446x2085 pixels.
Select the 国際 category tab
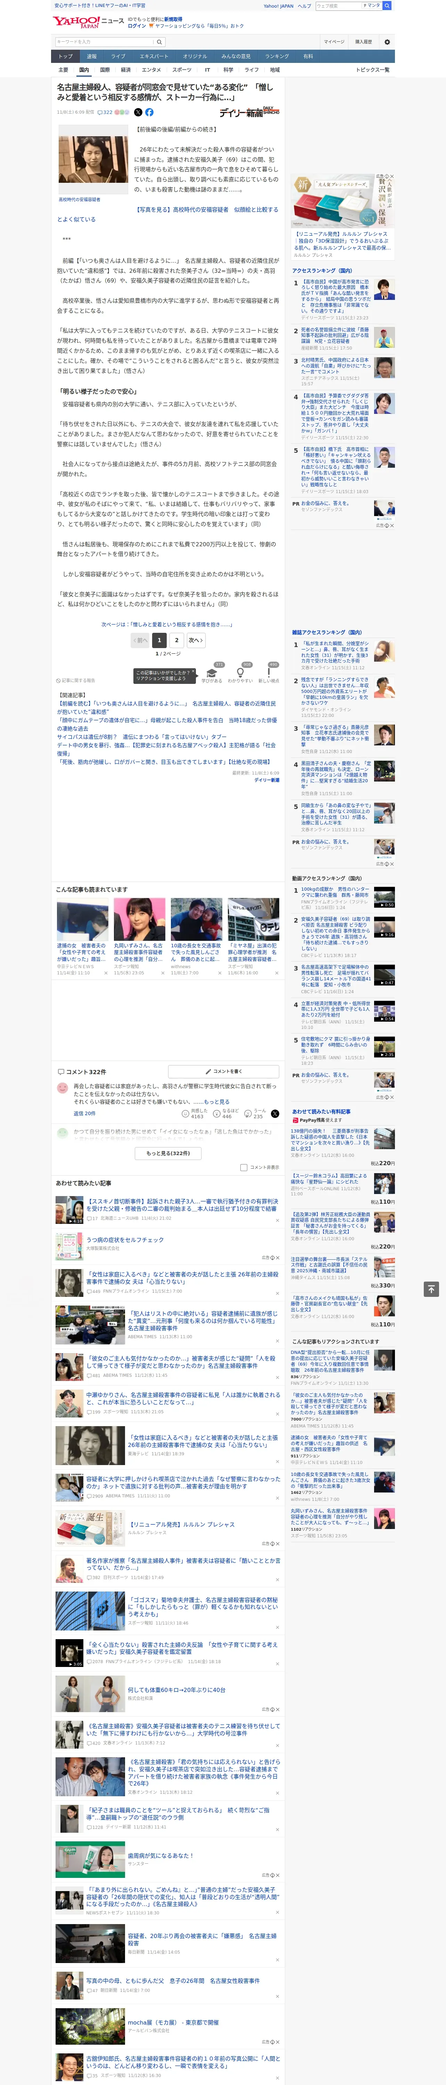click(105, 69)
